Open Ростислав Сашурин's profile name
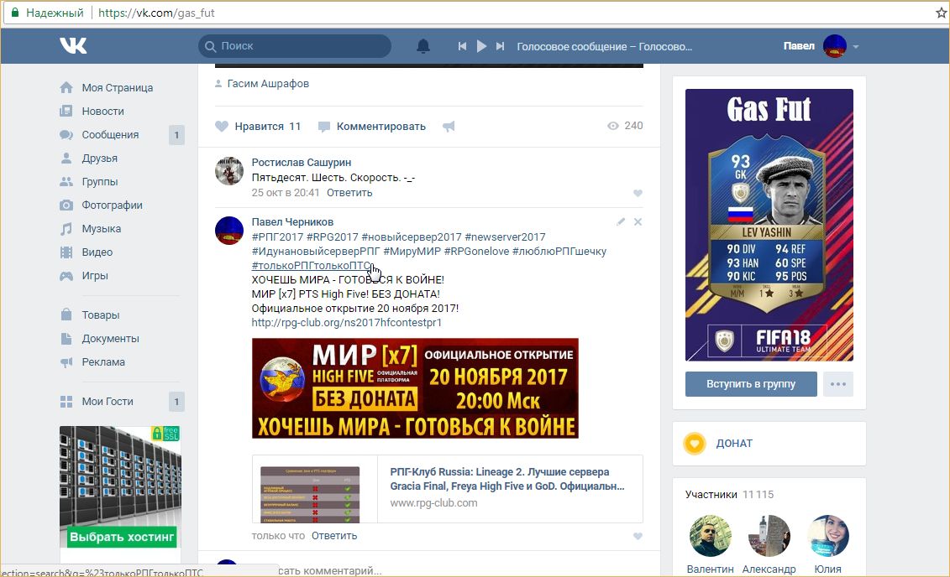This screenshot has height=577, width=950. [301, 162]
